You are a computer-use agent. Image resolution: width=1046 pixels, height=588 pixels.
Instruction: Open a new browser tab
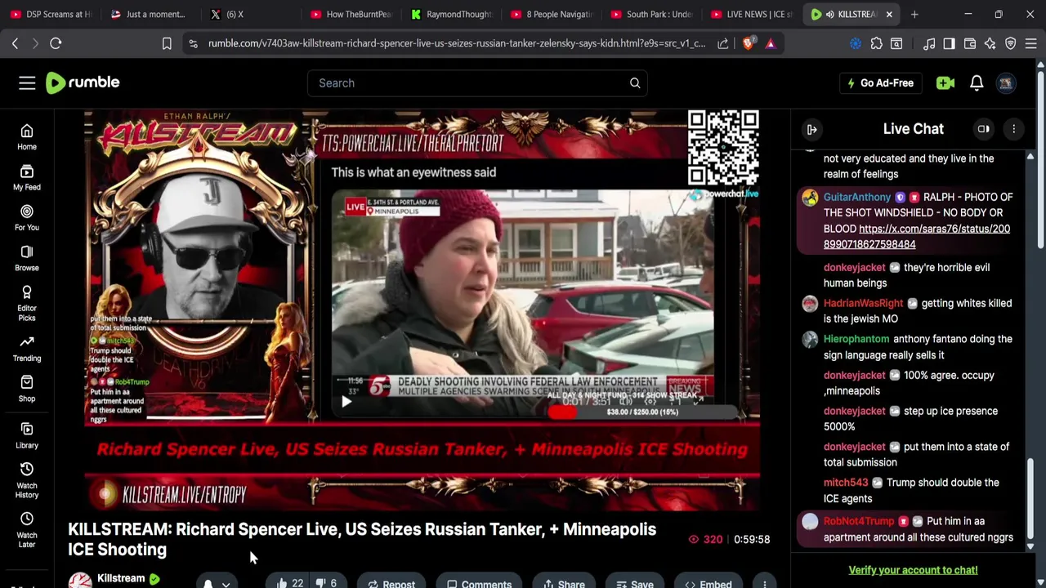[914, 14]
